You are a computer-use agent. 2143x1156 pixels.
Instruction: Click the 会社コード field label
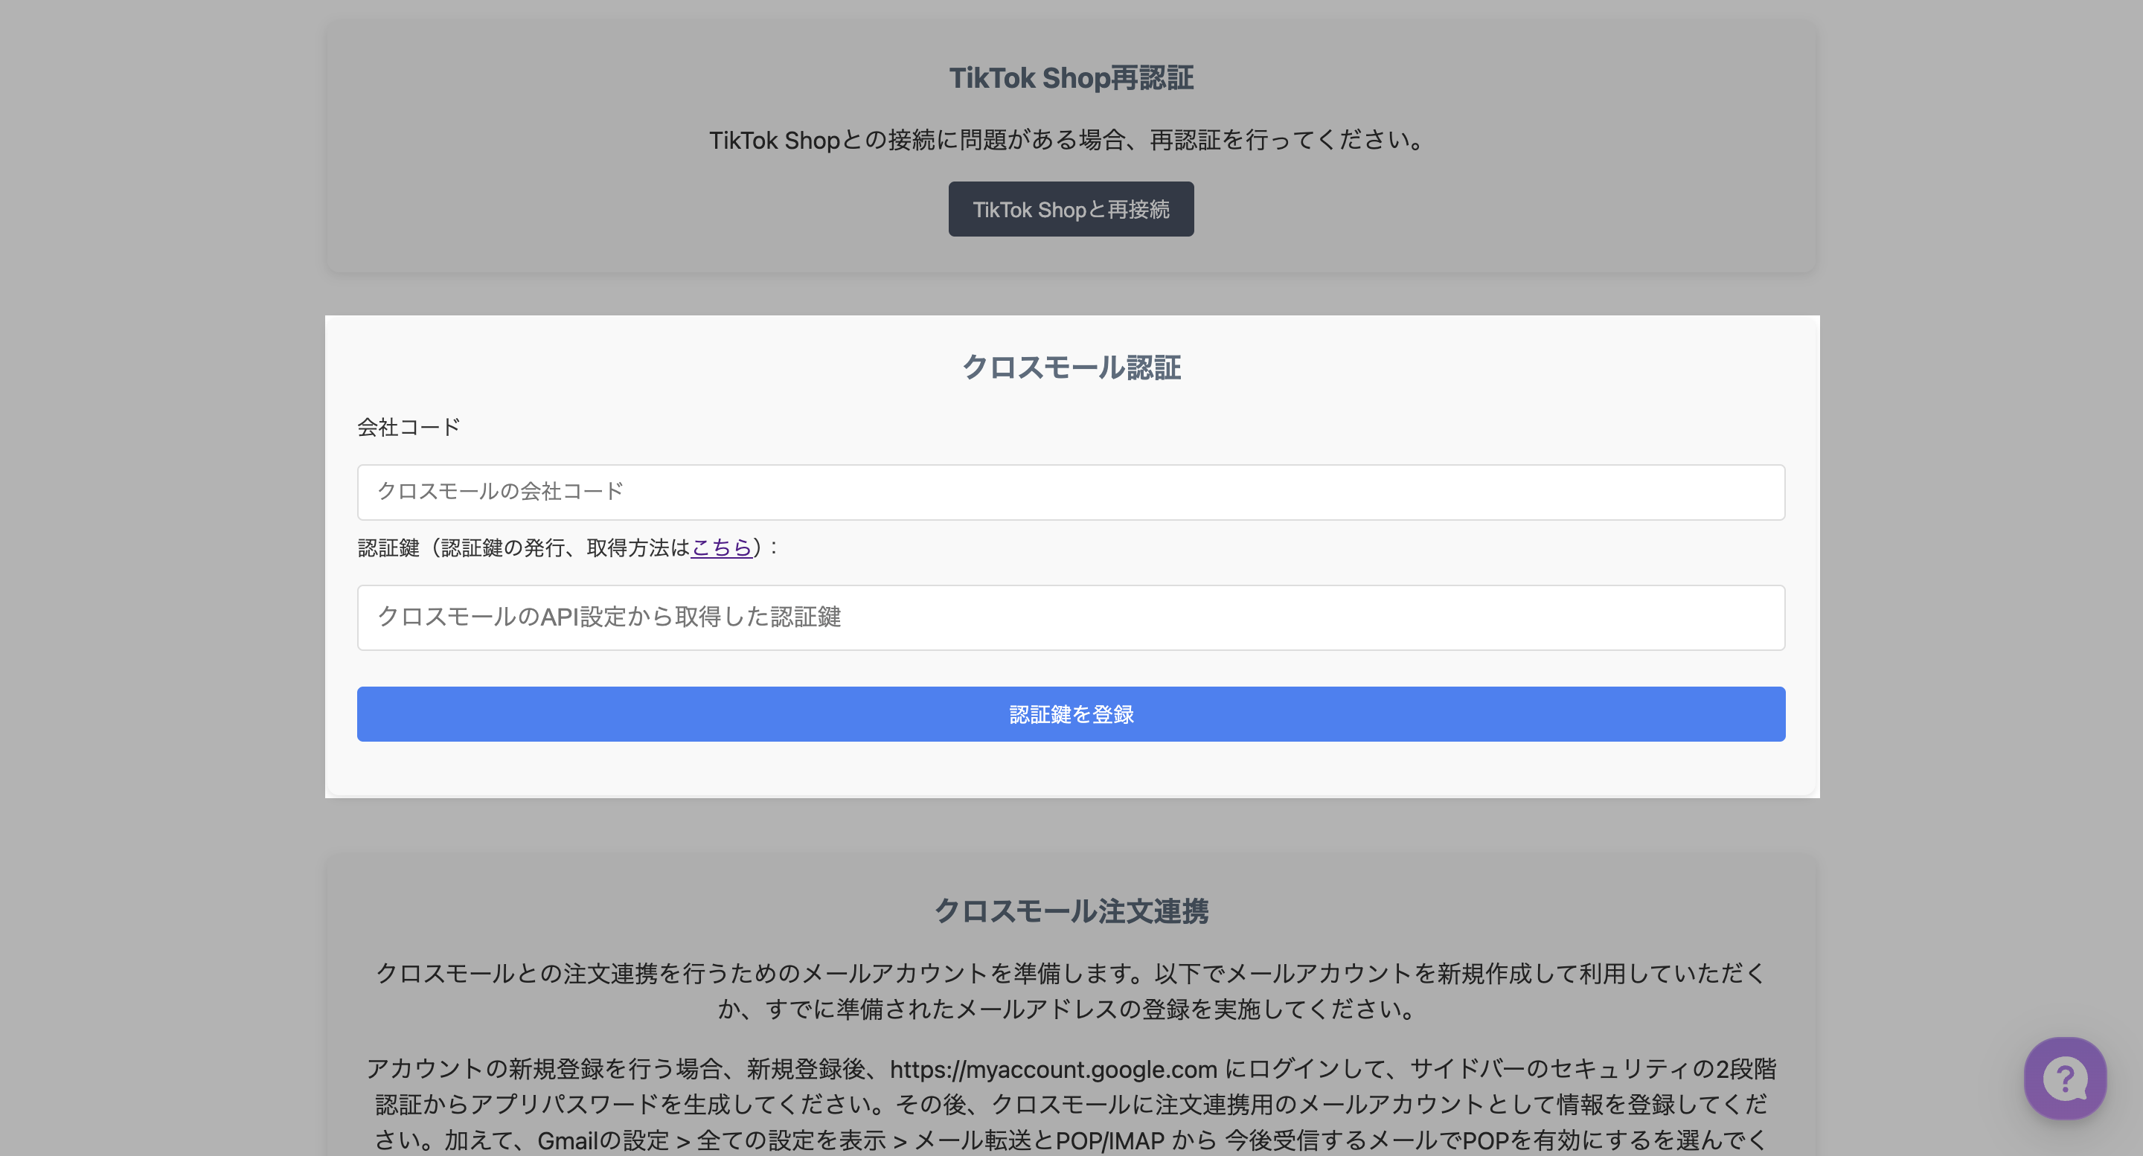[409, 428]
